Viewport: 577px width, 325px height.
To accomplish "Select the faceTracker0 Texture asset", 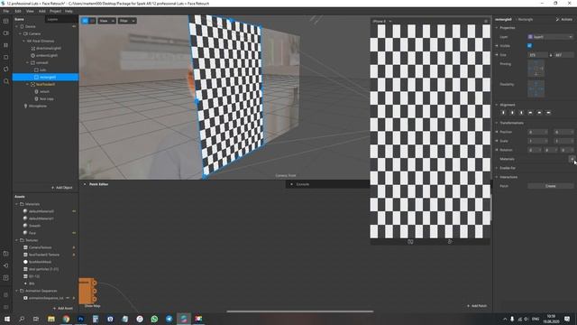I will tap(44, 255).
